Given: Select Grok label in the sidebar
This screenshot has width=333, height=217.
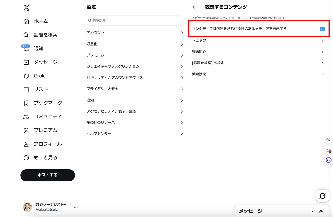Looking at the screenshot, I should coord(39,76).
